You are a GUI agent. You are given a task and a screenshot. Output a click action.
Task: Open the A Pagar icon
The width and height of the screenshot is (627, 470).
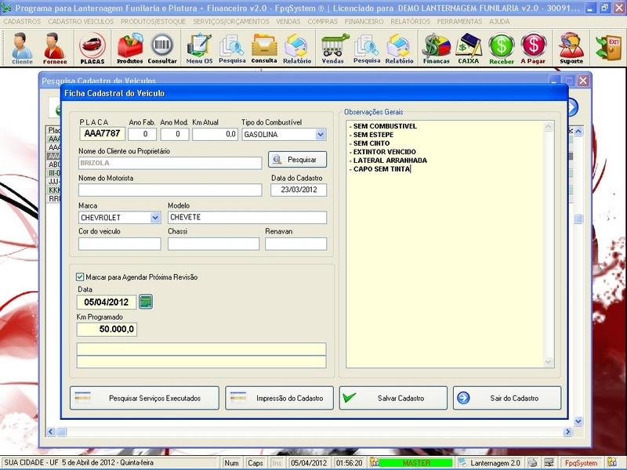click(533, 48)
